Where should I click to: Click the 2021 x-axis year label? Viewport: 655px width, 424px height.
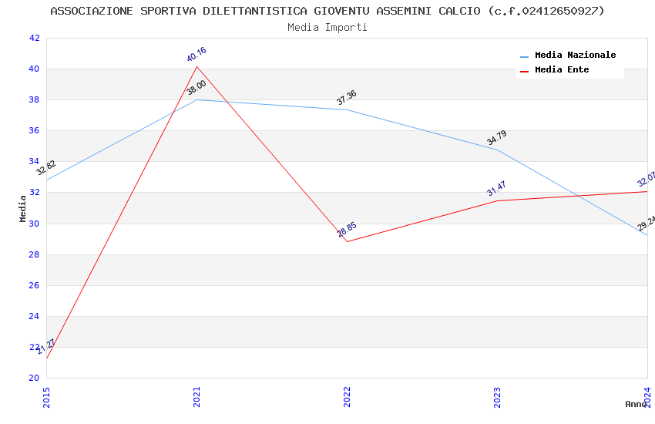tap(196, 396)
